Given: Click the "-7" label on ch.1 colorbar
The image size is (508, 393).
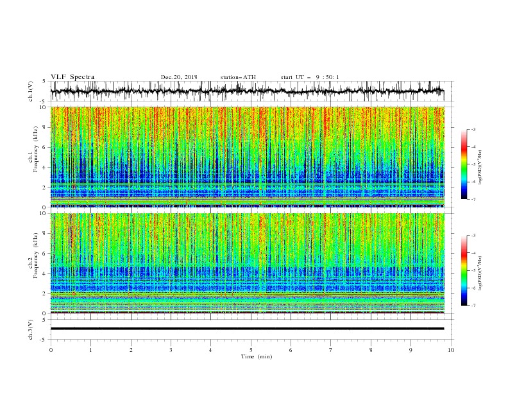Looking at the screenshot, I should pos(473,199).
